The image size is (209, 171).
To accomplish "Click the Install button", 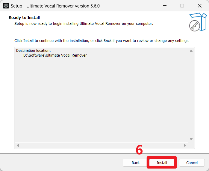I will coord(162,163).
